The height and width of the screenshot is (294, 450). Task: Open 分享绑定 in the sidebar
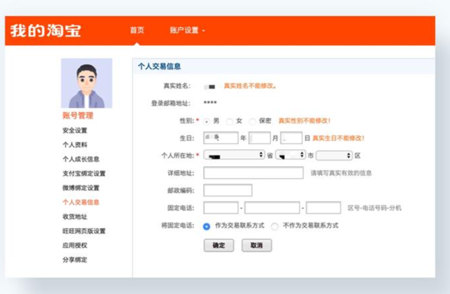[75, 260]
